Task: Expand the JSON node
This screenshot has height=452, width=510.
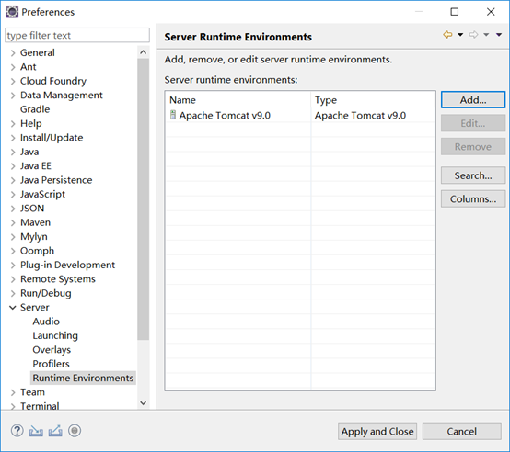Action: pos(13,209)
